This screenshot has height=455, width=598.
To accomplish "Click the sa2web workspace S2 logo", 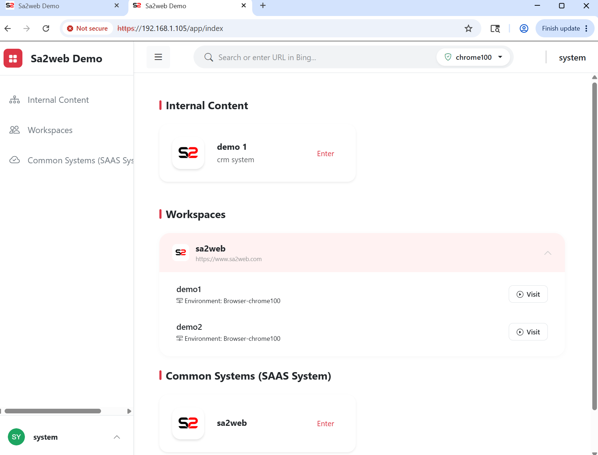I will click(181, 253).
